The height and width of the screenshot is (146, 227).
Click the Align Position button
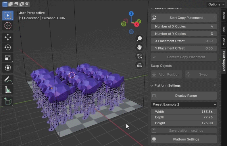(x=166, y=74)
